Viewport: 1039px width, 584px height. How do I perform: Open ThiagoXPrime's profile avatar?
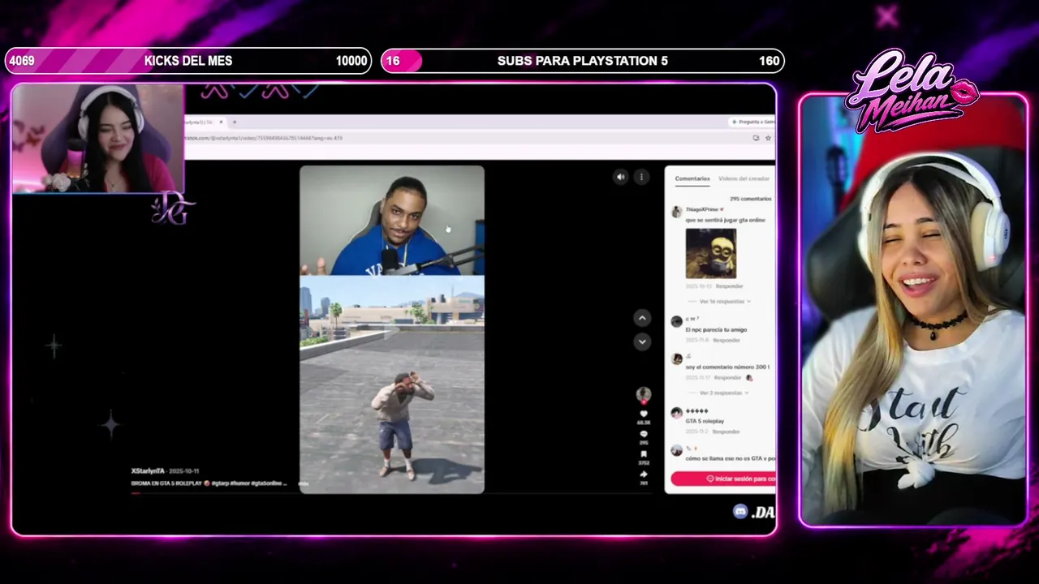tap(676, 212)
